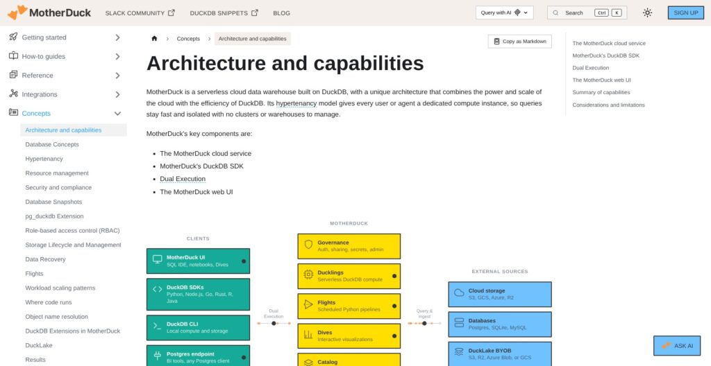Open the Query with AI dropdown
The width and height of the screenshot is (711, 366).
tap(505, 12)
